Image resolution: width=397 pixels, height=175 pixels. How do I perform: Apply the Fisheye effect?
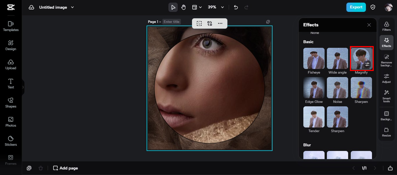pyautogui.click(x=314, y=58)
